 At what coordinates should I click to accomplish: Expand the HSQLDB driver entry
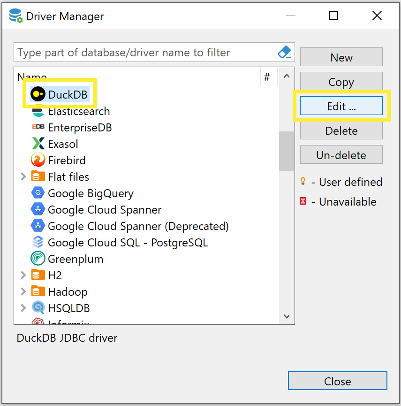click(23, 308)
